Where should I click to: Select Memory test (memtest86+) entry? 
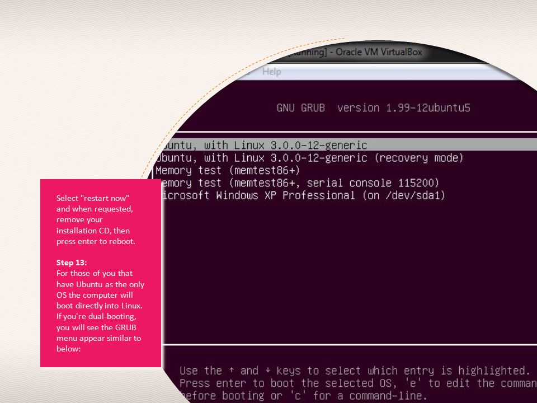pyautogui.click(x=228, y=170)
